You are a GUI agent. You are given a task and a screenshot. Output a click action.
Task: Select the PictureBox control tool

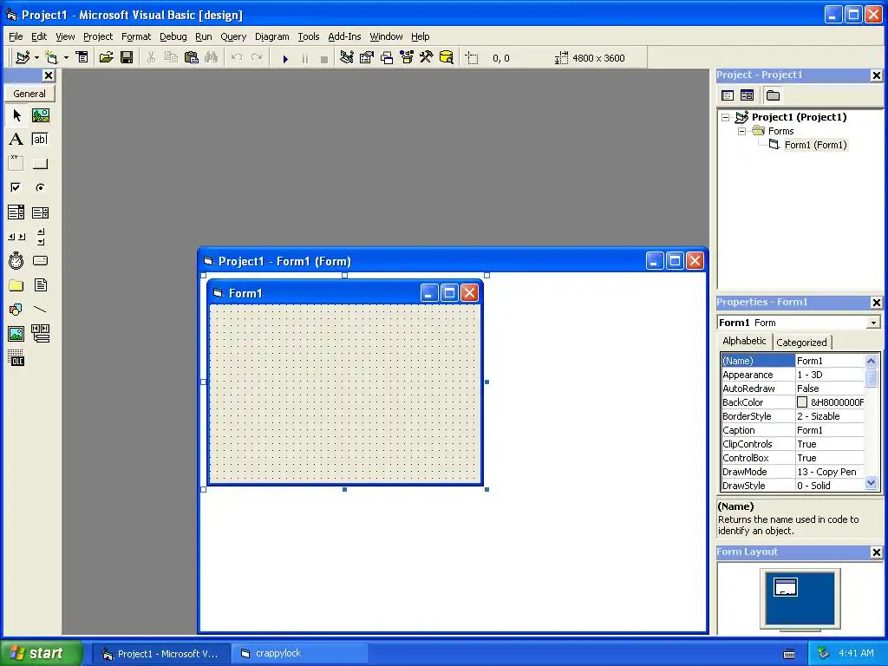click(40, 115)
